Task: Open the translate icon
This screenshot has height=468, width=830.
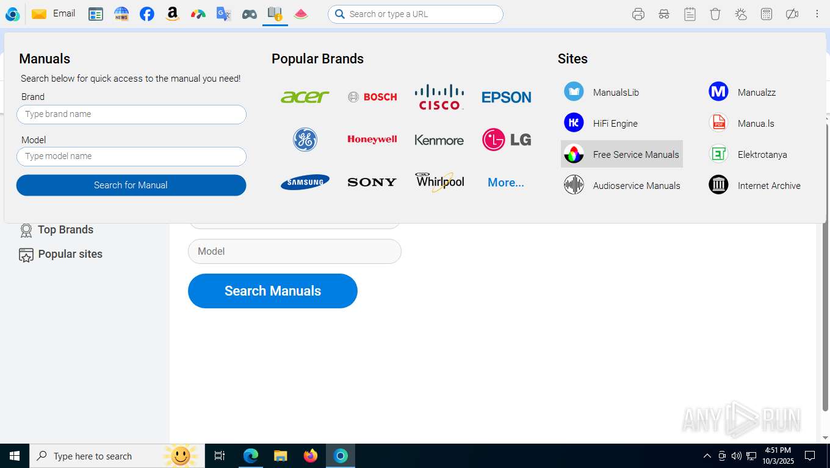Action: coord(224,14)
